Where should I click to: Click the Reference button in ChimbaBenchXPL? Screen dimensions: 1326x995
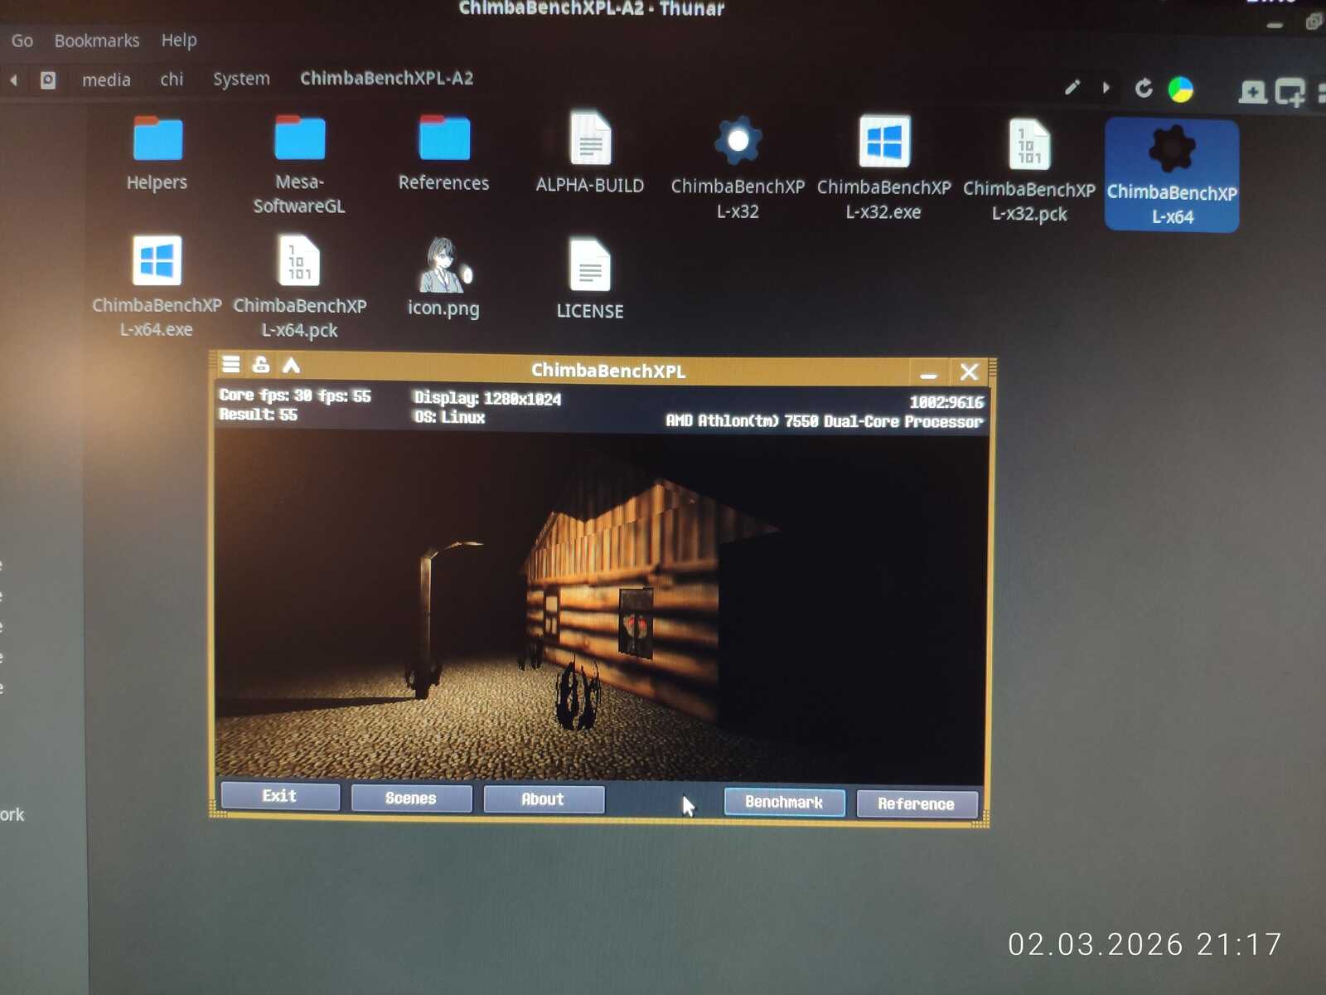click(x=917, y=803)
